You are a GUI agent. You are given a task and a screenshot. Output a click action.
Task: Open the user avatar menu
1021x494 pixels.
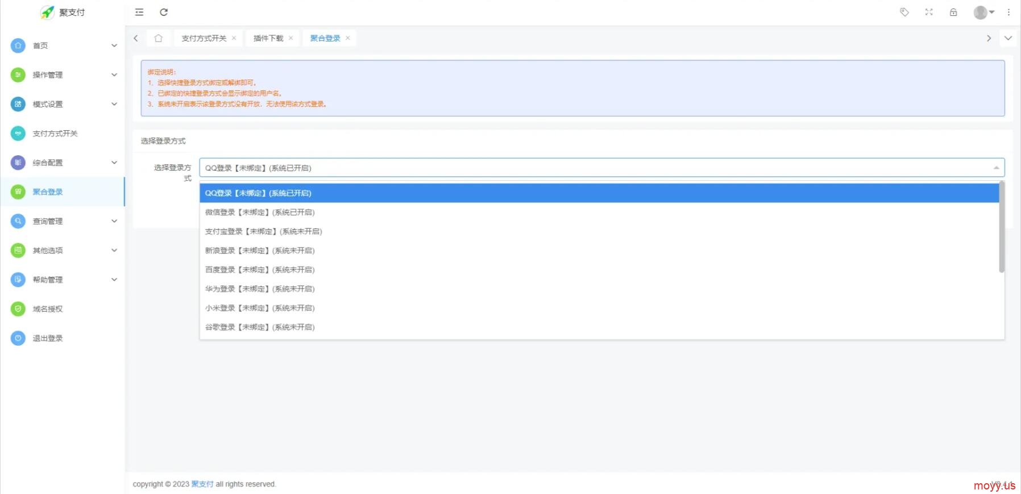[983, 12]
